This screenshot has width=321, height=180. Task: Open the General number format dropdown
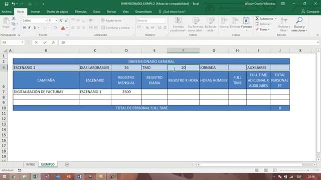pos(166,20)
